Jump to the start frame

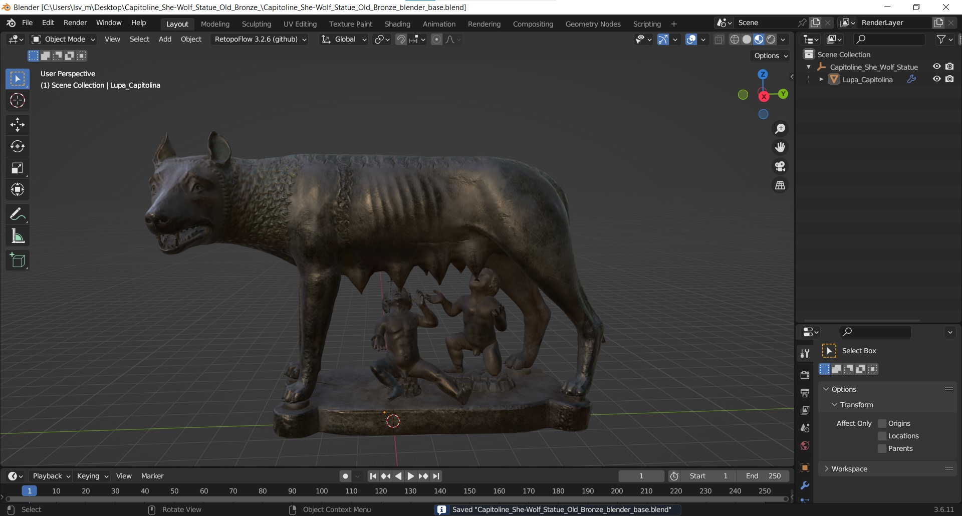coord(373,476)
